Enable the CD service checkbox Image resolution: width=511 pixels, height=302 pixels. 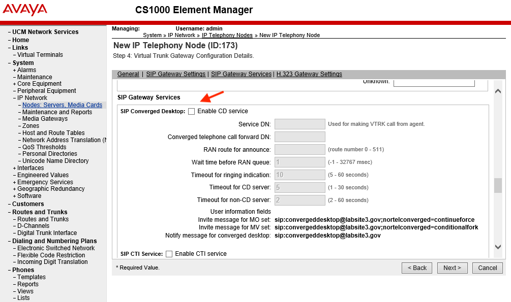point(191,111)
